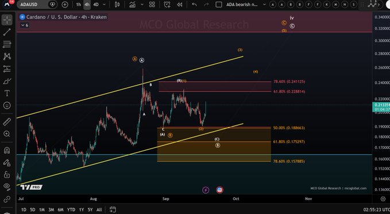Click the circled K toolbar shortcut
This screenshot has height=214, width=390.
click(x=327, y=5)
